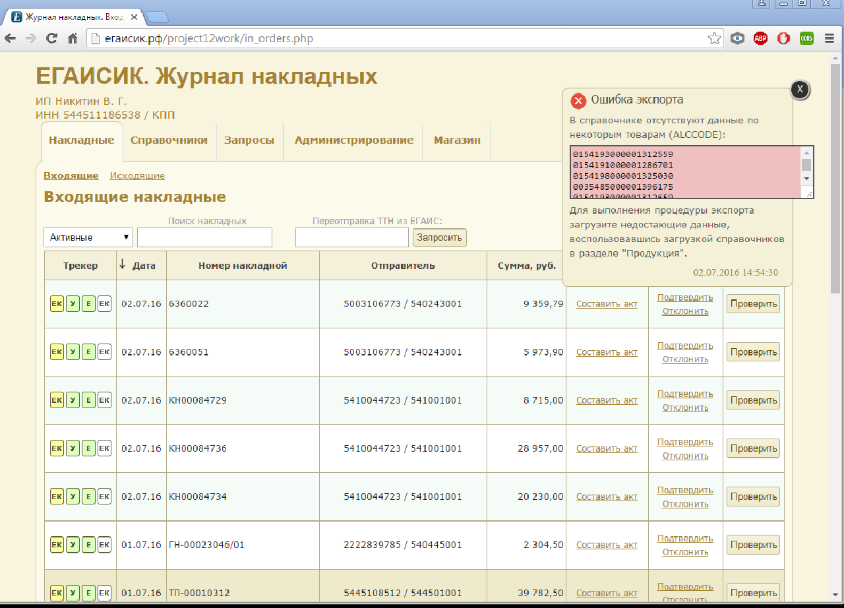Click Подтвердить for invoice КН00084736

pyautogui.click(x=685, y=442)
